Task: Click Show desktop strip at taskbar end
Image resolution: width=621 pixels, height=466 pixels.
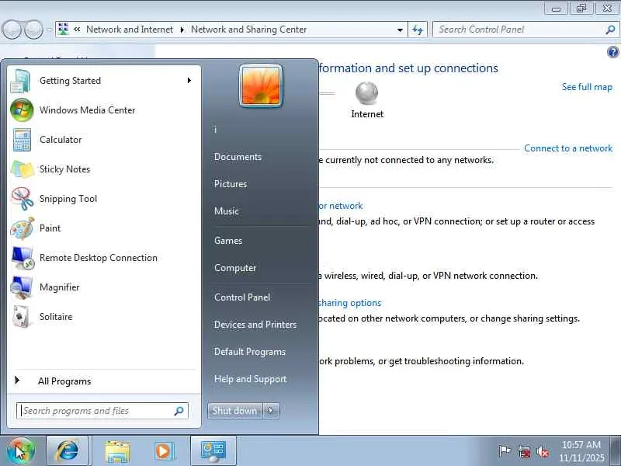Action: point(616,450)
